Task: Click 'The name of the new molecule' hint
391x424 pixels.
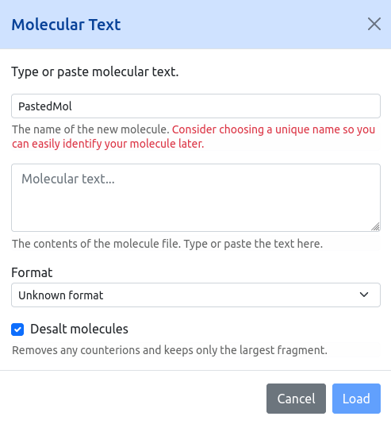Action: [x=90, y=129]
